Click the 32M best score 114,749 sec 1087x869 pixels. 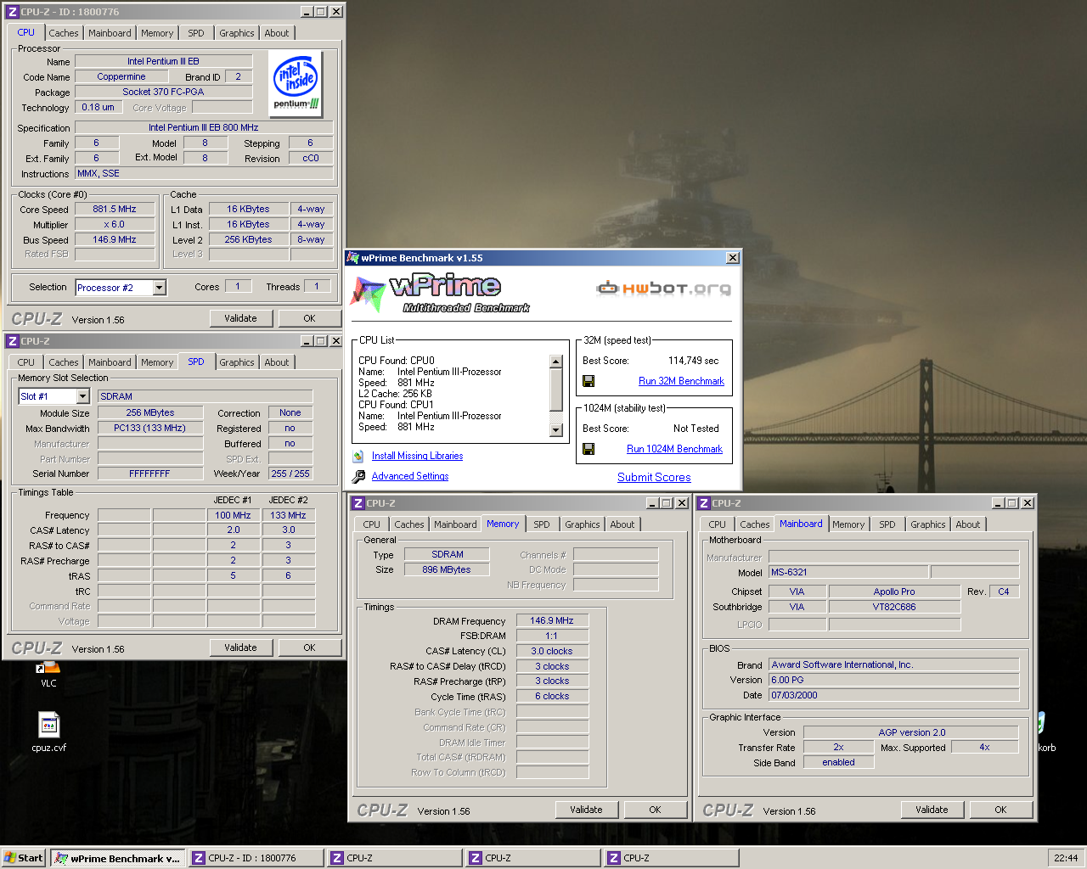tap(693, 361)
